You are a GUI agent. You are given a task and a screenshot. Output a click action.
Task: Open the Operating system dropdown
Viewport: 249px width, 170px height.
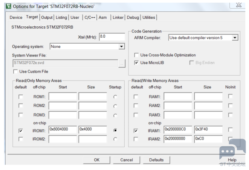tap(121, 47)
